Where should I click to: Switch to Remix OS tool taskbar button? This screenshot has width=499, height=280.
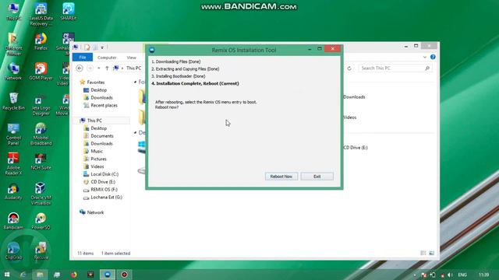108,275
